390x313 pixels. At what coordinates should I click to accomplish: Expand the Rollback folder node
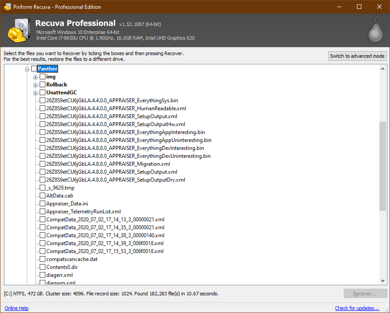coord(35,85)
